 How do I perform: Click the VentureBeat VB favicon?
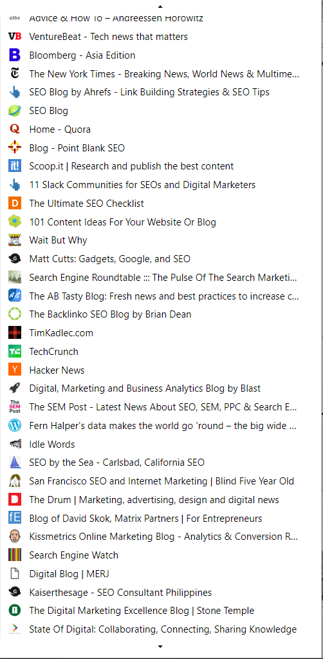point(15,37)
